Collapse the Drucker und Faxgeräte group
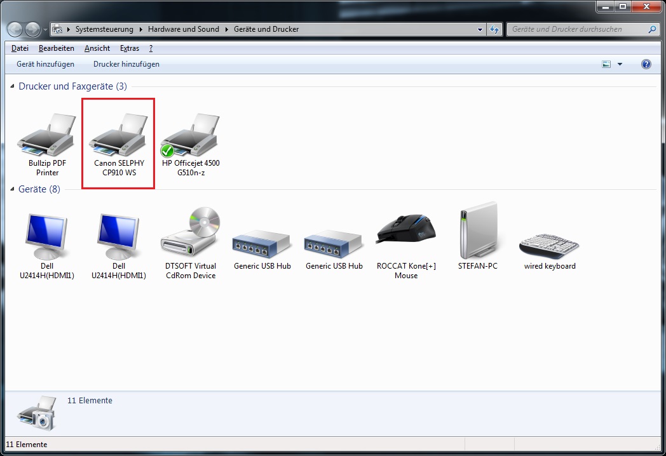666x456 pixels. coord(12,86)
